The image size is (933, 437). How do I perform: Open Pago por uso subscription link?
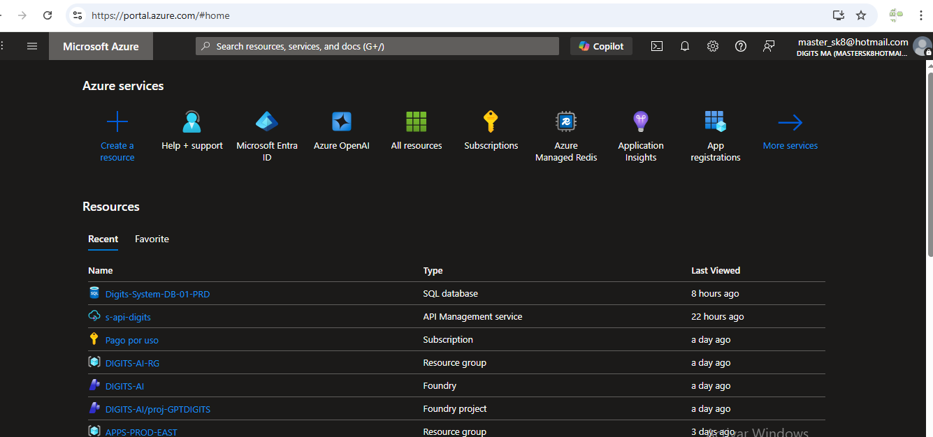pos(132,340)
